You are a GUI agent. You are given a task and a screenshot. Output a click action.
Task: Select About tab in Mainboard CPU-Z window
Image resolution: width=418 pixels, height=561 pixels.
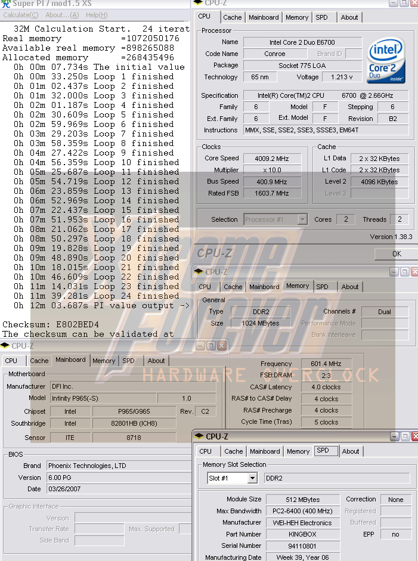tap(156, 361)
